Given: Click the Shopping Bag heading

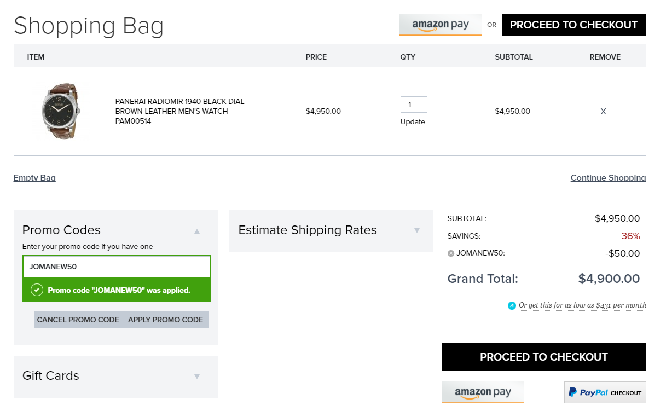Looking at the screenshot, I should (89, 26).
